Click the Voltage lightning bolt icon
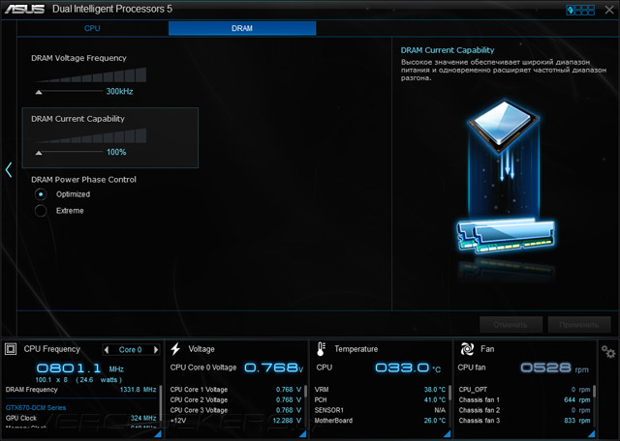 [175, 349]
